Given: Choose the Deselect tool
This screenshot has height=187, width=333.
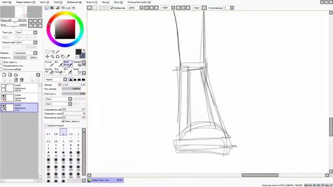Looking at the screenshot, I should coord(77,64).
